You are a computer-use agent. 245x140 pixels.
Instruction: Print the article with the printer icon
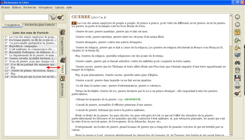point(237,86)
